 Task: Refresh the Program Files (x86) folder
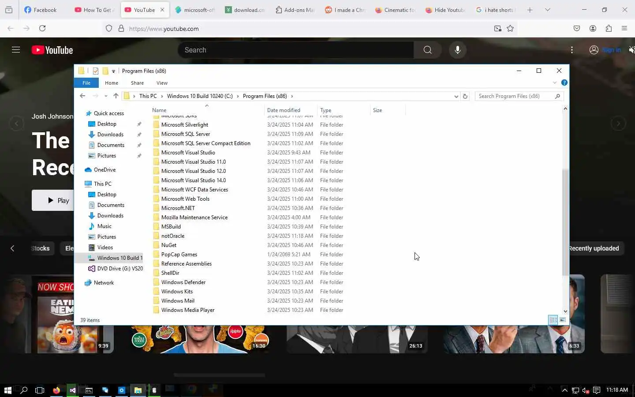tap(465, 96)
